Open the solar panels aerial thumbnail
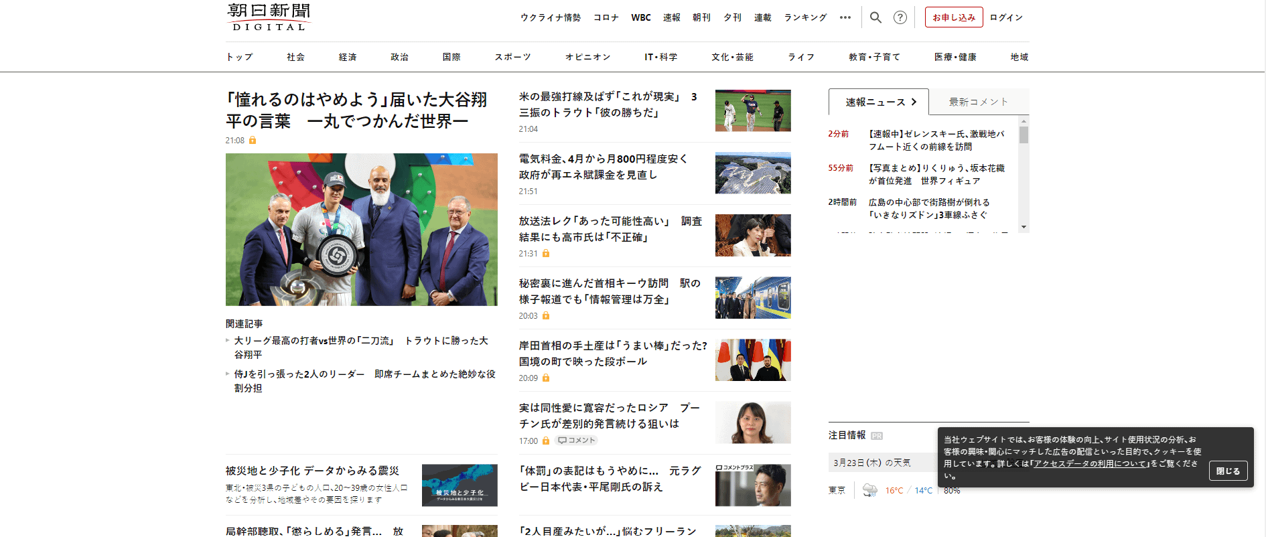The height and width of the screenshot is (537, 1266). pyautogui.click(x=753, y=173)
